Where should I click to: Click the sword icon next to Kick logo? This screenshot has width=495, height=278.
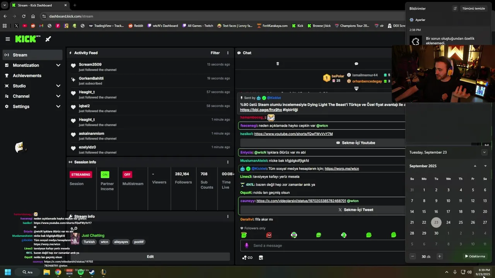pos(48,39)
